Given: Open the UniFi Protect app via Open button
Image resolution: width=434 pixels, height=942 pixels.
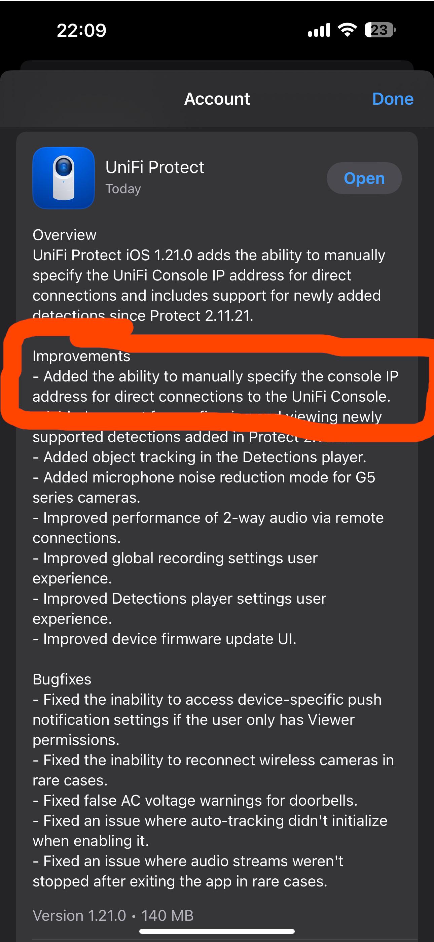Looking at the screenshot, I should [x=363, y=178].
